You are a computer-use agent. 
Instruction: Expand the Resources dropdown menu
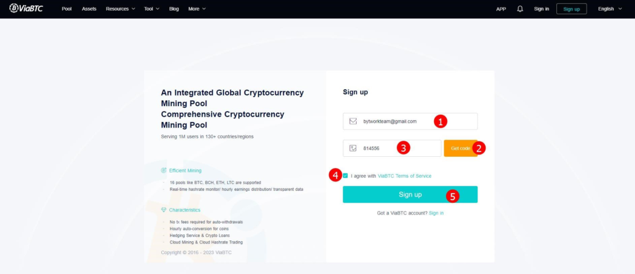point(120,9)
